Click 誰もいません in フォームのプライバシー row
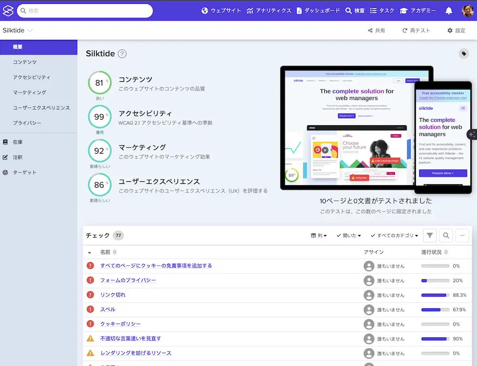The image size is (477, 366). coord(391,281)
